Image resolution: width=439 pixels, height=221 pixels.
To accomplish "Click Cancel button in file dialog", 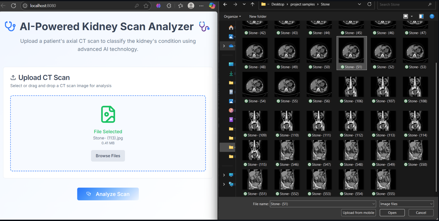I will tap(421, 213).
